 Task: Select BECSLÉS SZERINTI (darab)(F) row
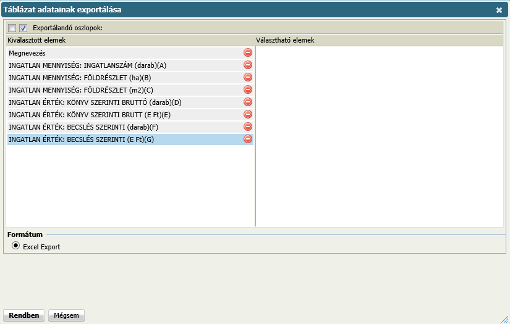(x=130, y=127)
